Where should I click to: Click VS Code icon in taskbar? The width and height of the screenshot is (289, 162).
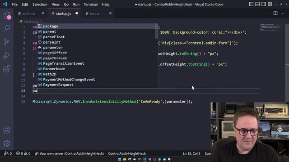(144, 159)
